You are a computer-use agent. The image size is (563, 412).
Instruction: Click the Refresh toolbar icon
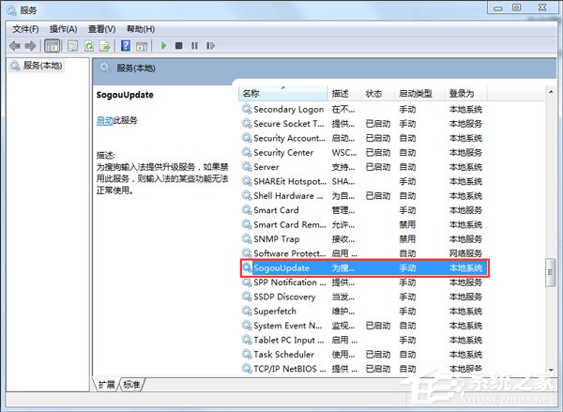pos(89,46)
